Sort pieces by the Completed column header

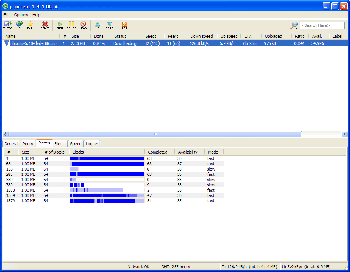point(159,152)
